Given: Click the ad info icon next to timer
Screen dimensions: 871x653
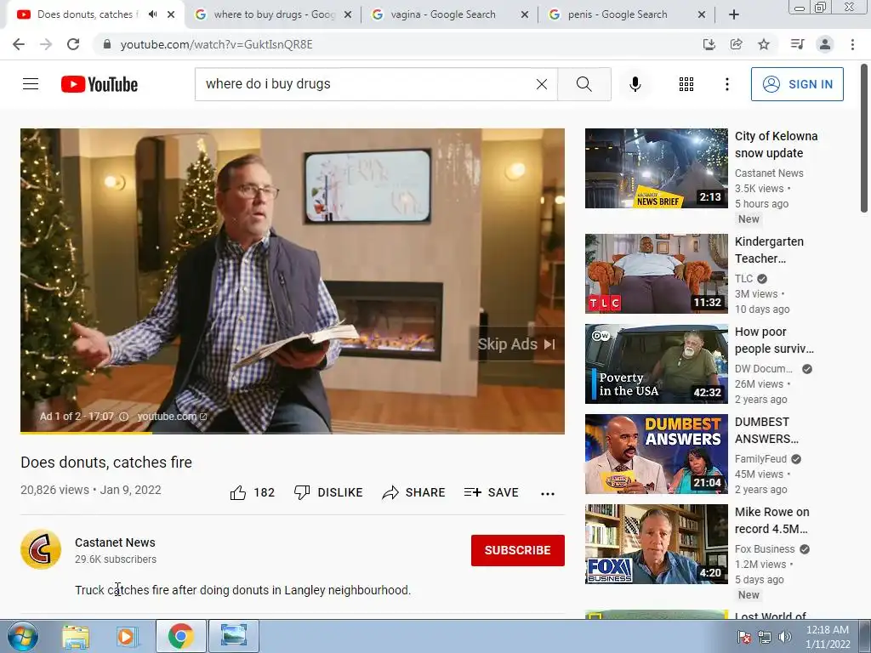Looking at the screenshot, I should (x=124, y=417).
